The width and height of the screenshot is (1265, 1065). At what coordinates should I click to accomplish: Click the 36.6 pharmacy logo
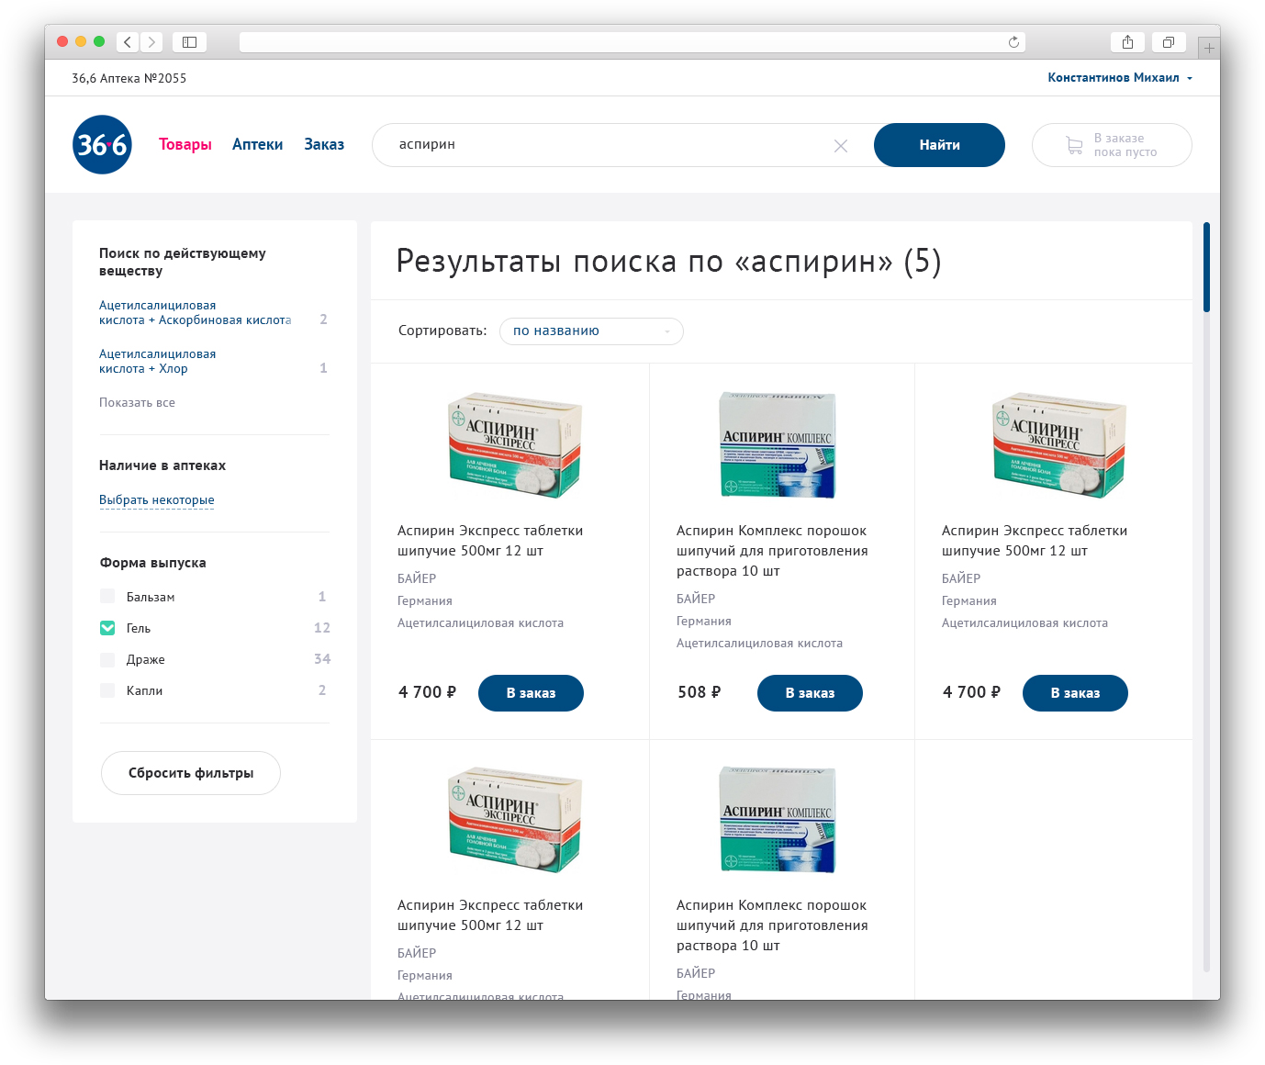102,145
